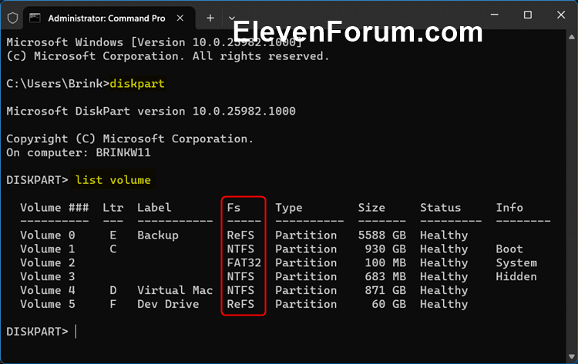Screen dimensions: 578x364
Task: Click the Status column header
Action: tap(441, 208)
